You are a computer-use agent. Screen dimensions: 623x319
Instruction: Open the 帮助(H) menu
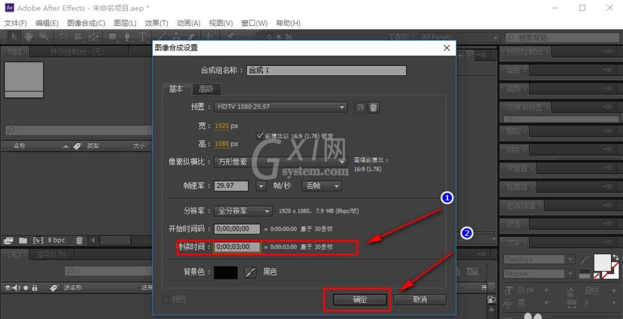(288, 23)
